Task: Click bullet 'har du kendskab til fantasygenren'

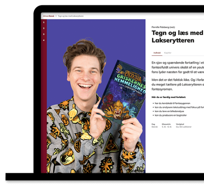Action: point(172,103)
